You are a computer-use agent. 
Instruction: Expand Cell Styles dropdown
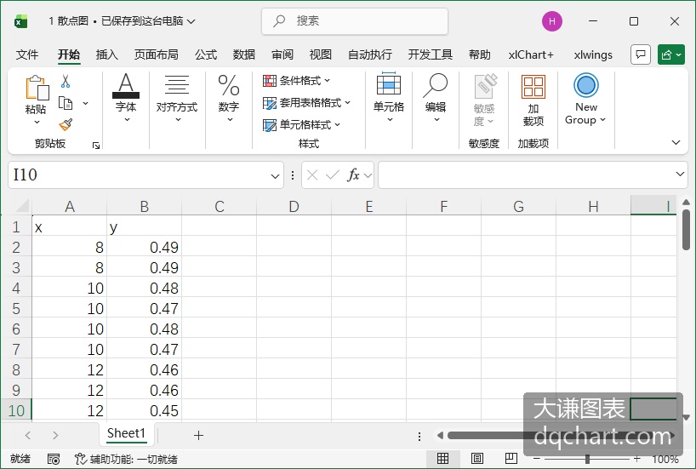(x=337, y=125)
